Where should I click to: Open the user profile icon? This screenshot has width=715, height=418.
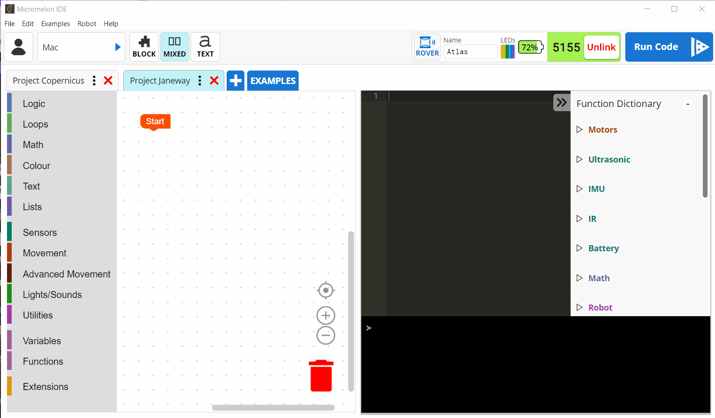[19, 47]
